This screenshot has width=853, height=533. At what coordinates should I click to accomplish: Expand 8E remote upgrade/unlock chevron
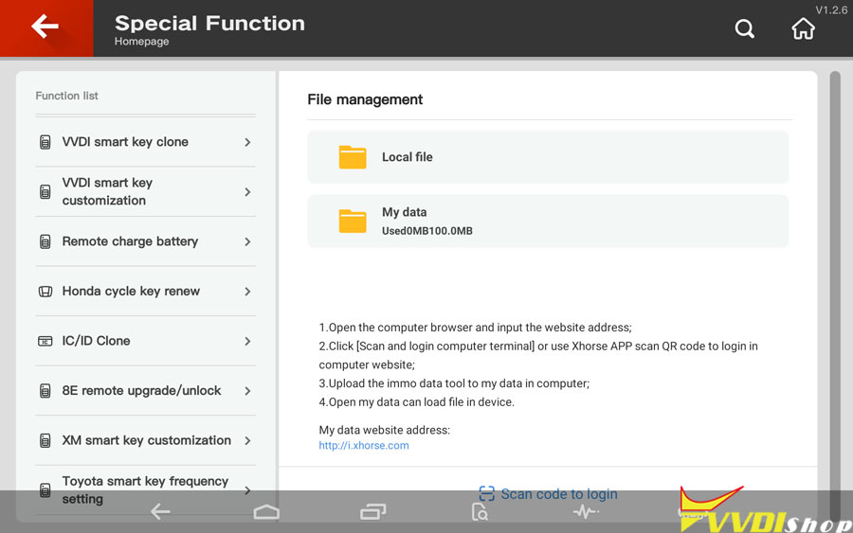pos(247,391)
